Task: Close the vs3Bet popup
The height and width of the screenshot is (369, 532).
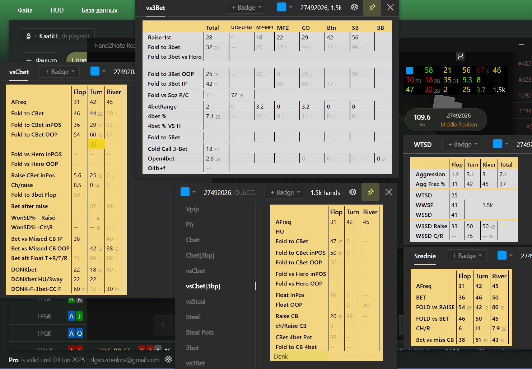Action: 391,8
